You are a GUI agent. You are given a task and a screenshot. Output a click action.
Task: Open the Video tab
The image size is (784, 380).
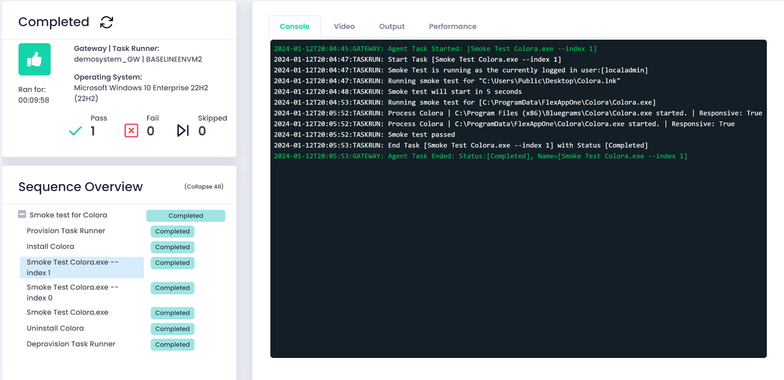344,26
